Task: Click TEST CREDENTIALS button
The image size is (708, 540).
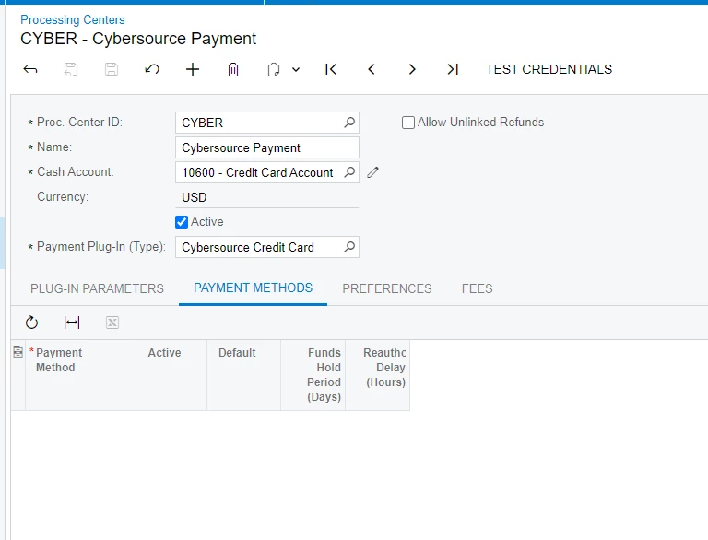Action: pyautogui.click(x=549, y=69)
